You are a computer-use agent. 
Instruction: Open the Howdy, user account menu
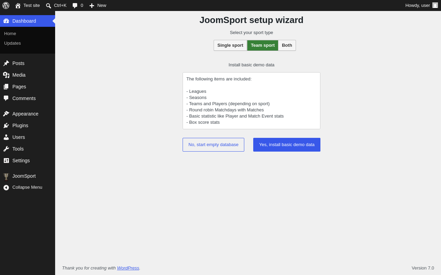[422, 5]
